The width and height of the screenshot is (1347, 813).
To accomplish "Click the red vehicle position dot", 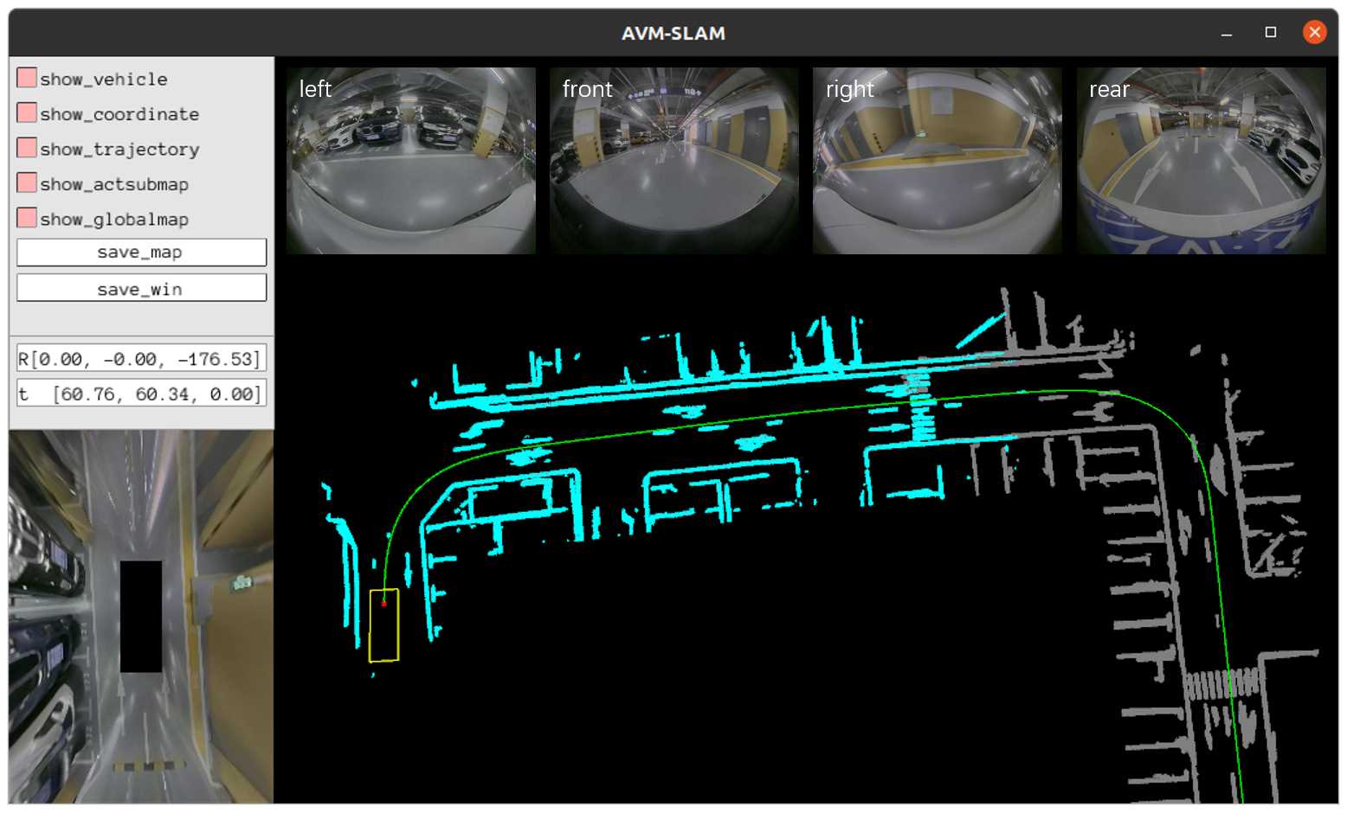I will pyautogui.click(x=383, y=604).
